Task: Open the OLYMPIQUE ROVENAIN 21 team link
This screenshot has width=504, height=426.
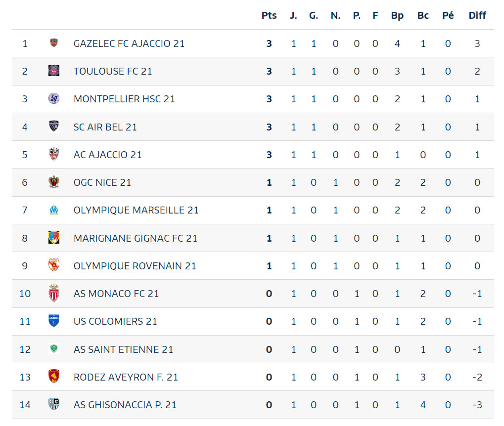Action: point(135,266)
